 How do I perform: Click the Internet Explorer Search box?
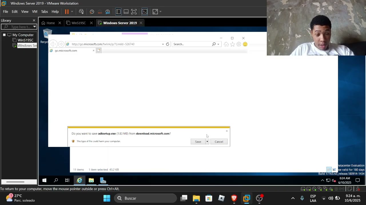192,44
